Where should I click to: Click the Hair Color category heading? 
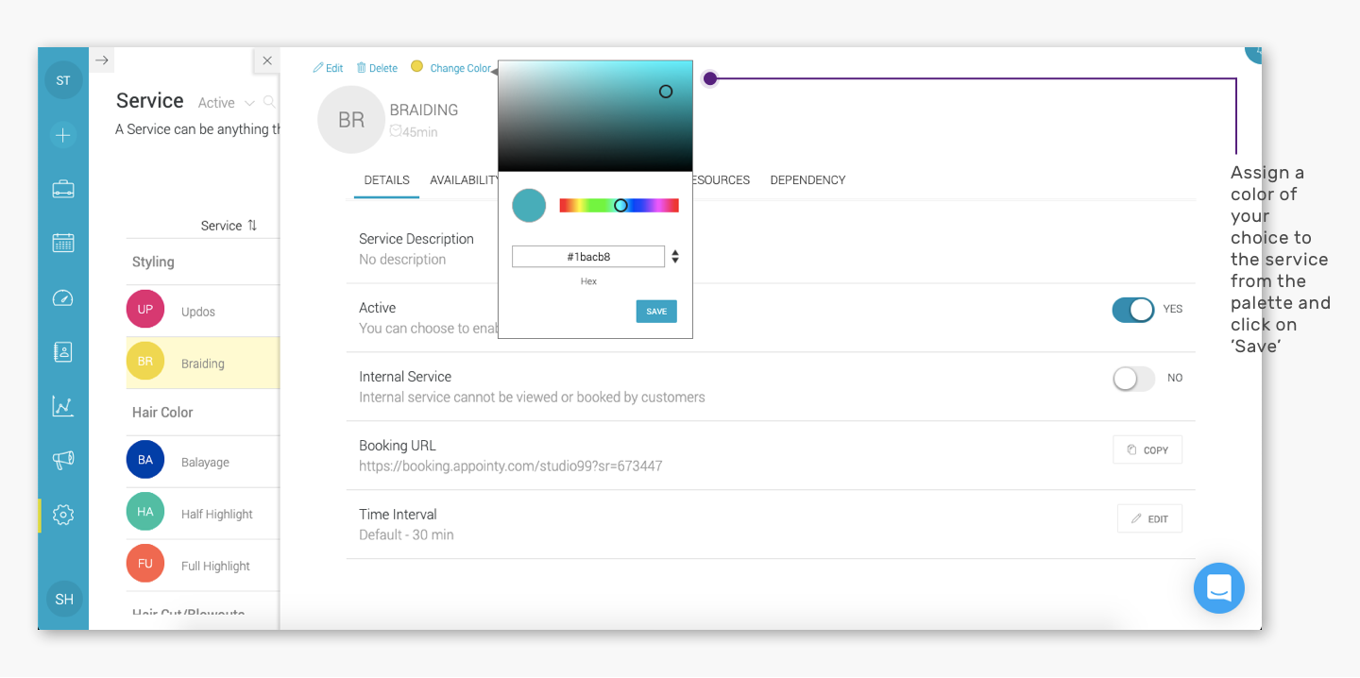click(x=162, y=412)
